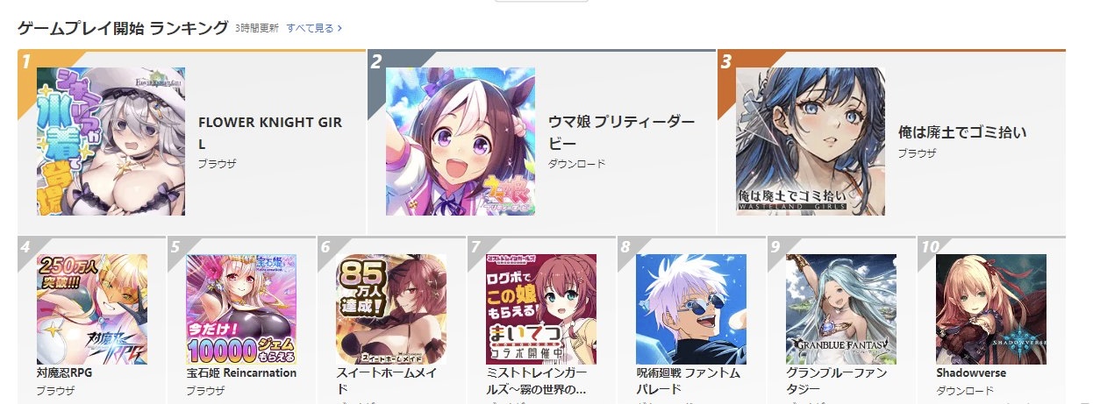
Task: Click the FLOWER KNIGHT GIRL title text
Action: pos(270,132)
